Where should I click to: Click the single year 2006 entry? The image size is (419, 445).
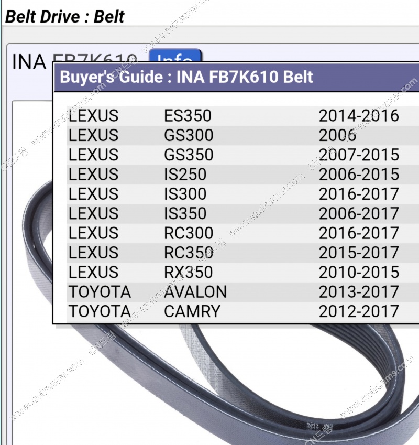tap(337, 135)
